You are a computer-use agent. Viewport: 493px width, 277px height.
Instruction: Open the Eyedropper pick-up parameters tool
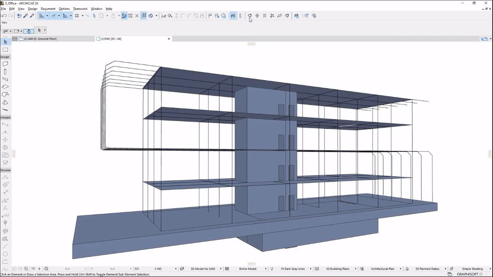[25, 16]
